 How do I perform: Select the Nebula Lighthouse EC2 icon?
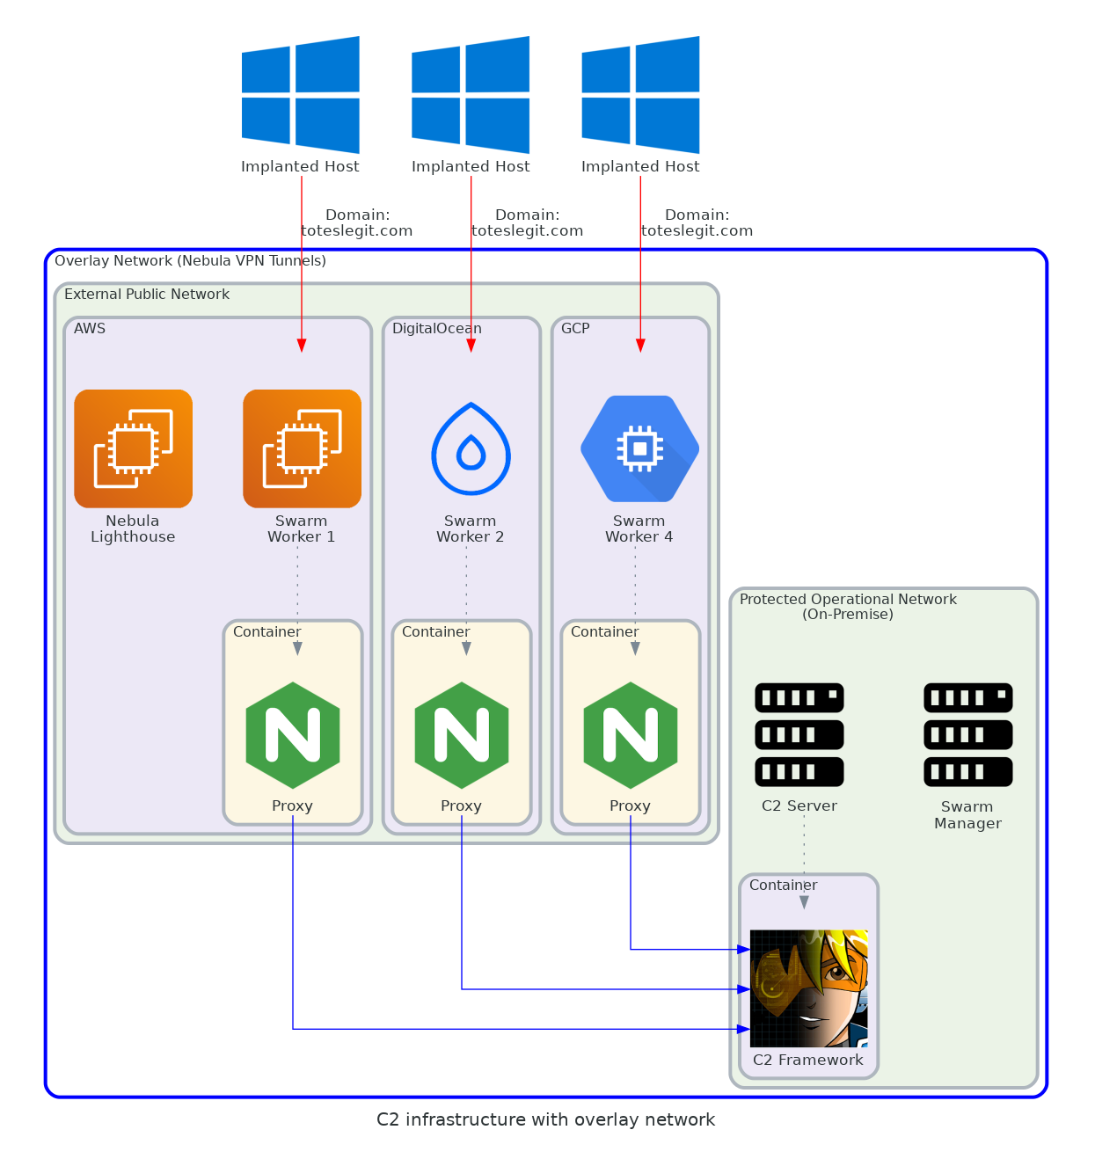(133, 448)
